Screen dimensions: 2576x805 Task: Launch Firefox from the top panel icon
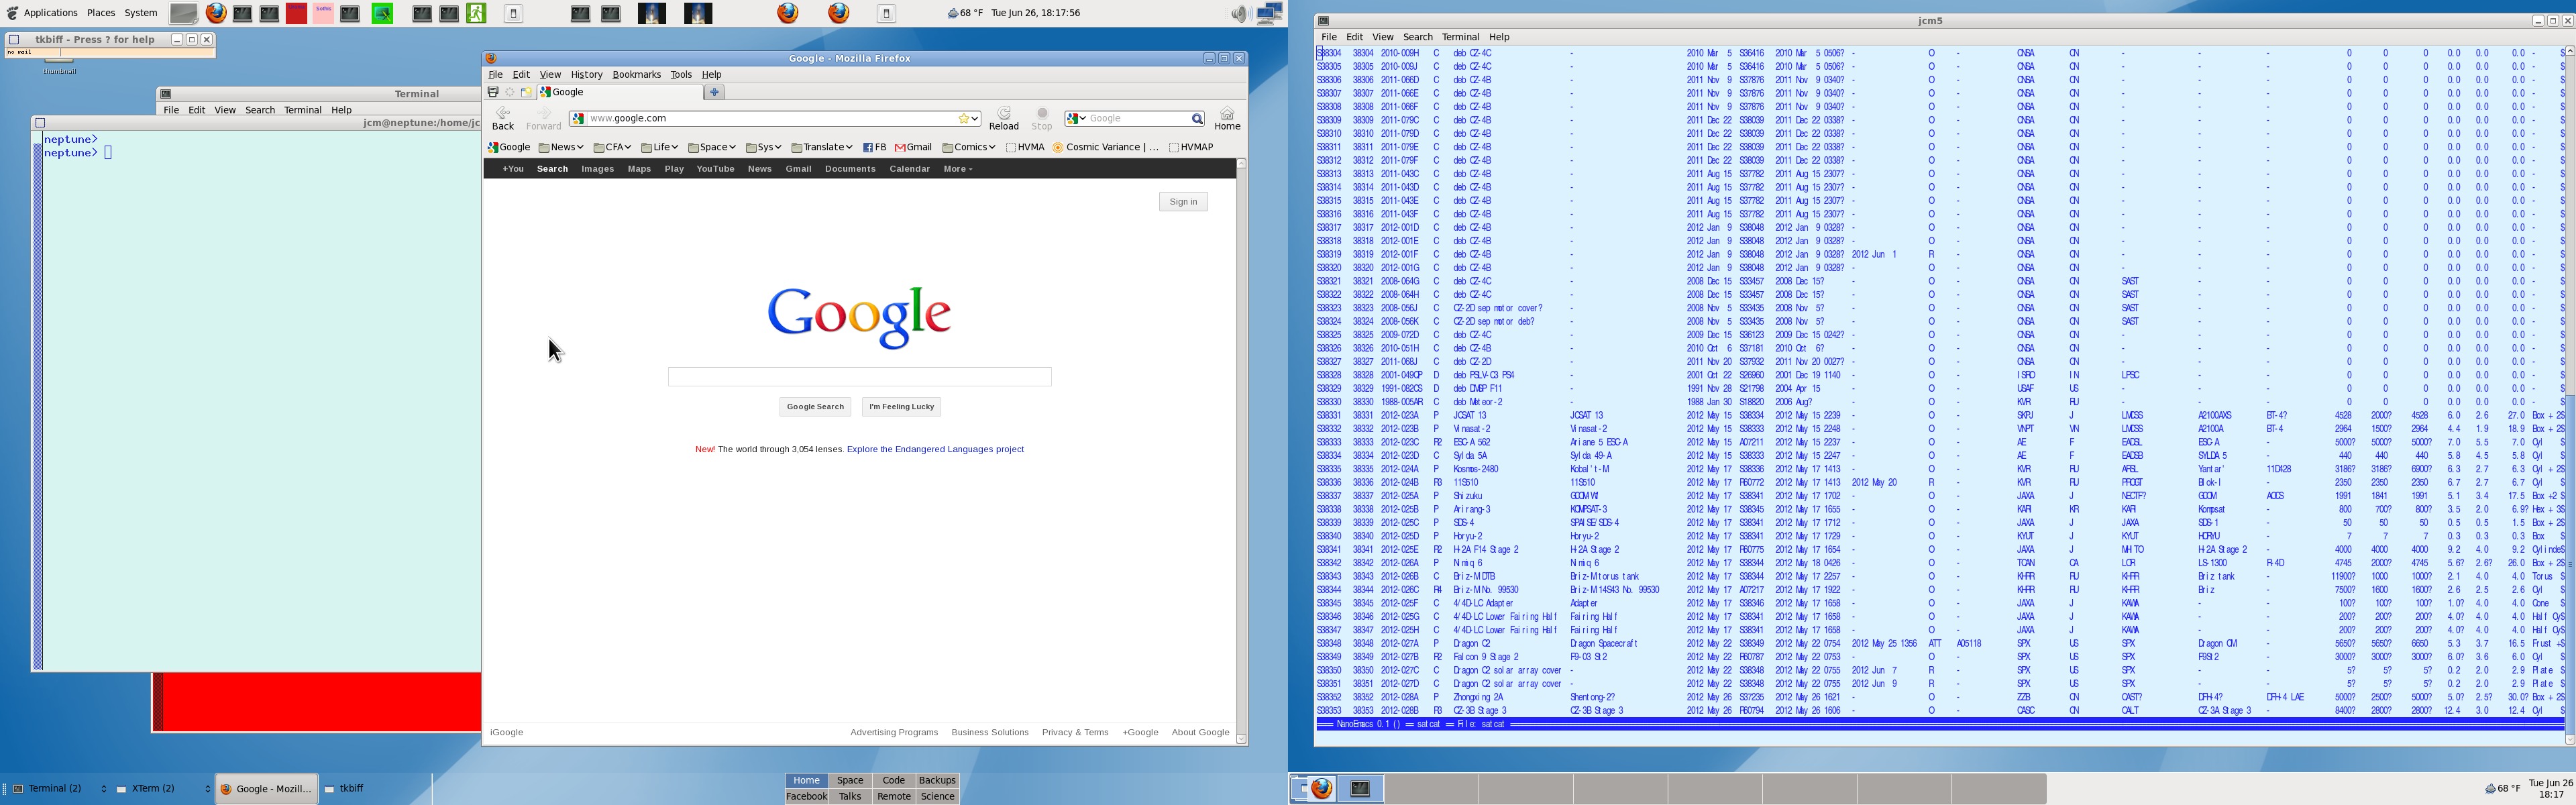pos(216,13)
